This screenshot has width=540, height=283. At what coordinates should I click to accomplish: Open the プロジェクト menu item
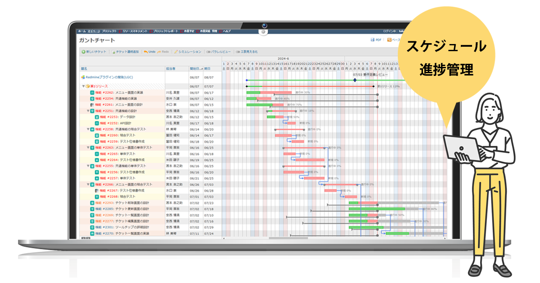click(109, 31)
